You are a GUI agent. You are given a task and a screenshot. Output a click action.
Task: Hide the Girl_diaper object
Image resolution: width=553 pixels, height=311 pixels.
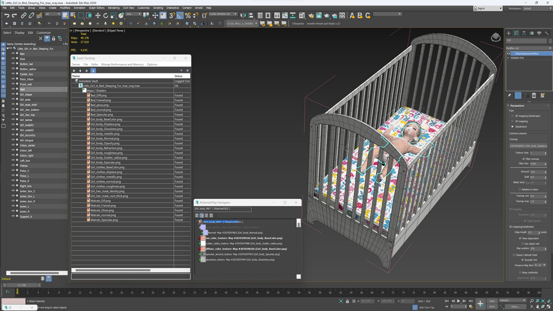click(13, 94)
